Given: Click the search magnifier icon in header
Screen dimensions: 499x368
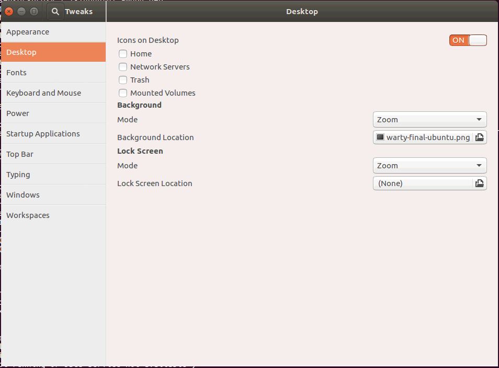Looking at the screenshot, I should tap(55, 11).
